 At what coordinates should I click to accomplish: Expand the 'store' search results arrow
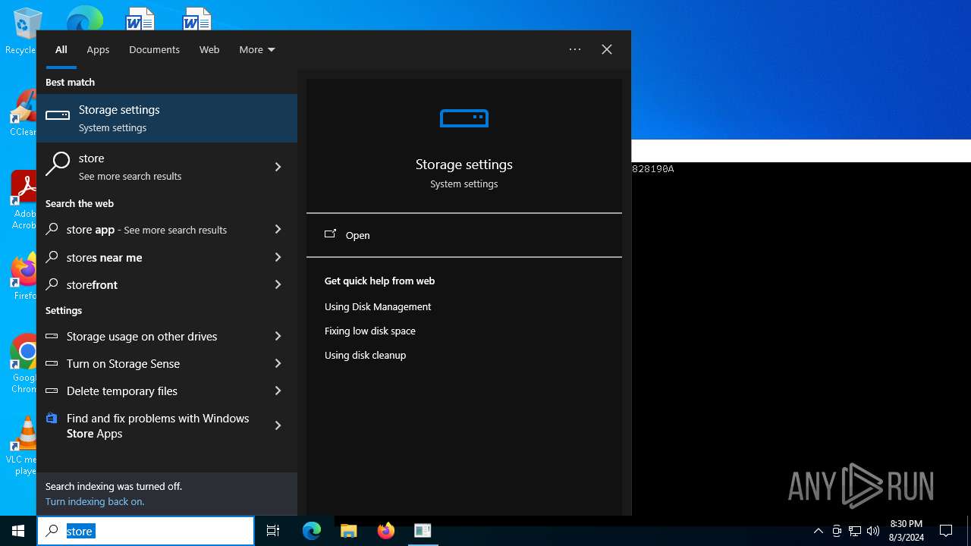(x=278, y=167)
